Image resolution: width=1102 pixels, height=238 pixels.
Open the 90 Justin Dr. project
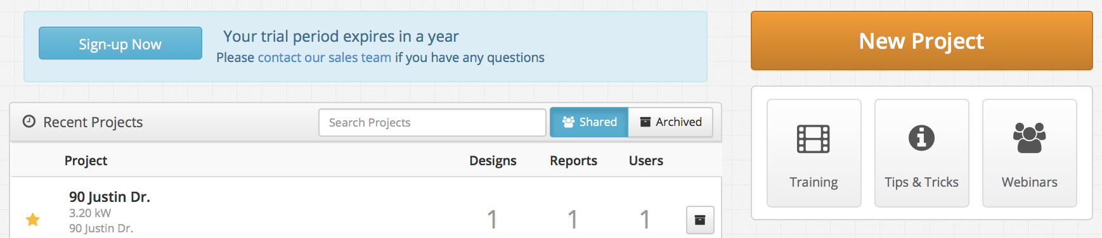pyautogui.click(x=110, y=197)
